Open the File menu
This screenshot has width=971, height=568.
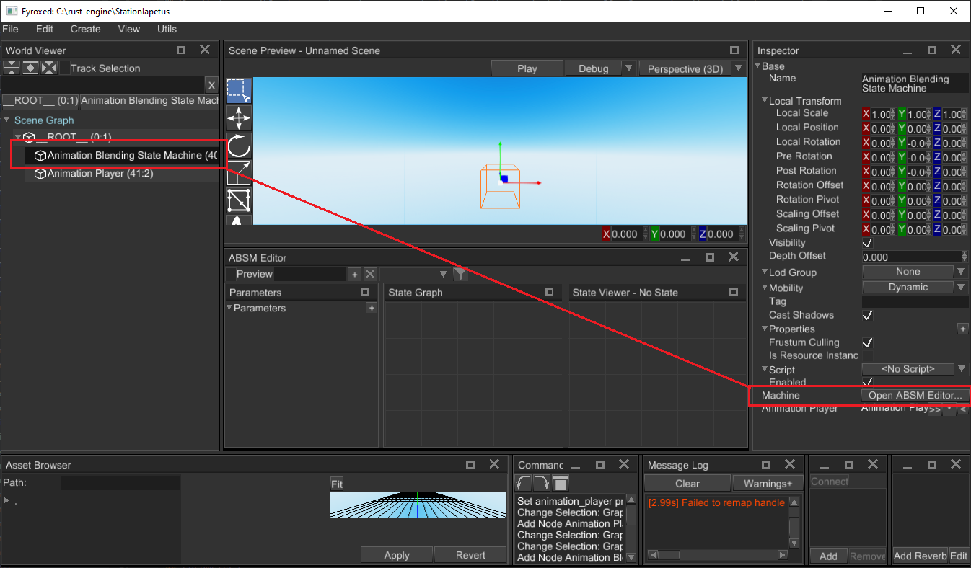(10, 29)
